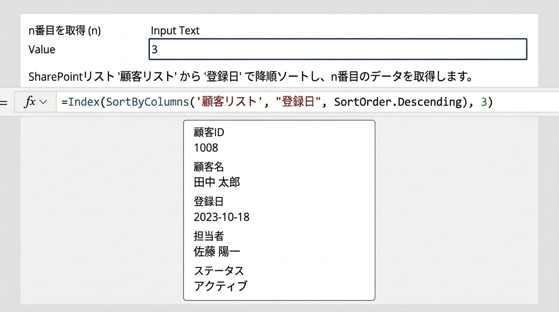559x312 pixels.
Task: Click the 登録日 label in the card
Action: pyautogui.click(x=208, y=201)
